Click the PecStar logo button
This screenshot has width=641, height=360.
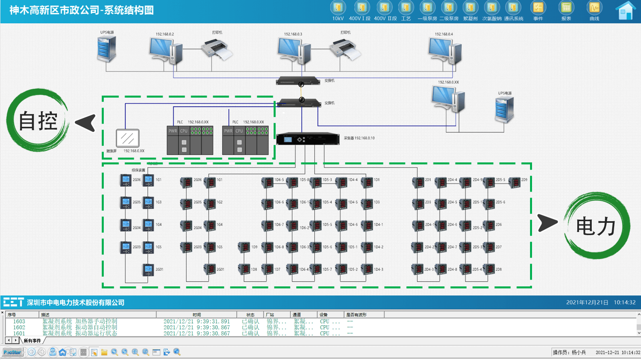point(12,352)
